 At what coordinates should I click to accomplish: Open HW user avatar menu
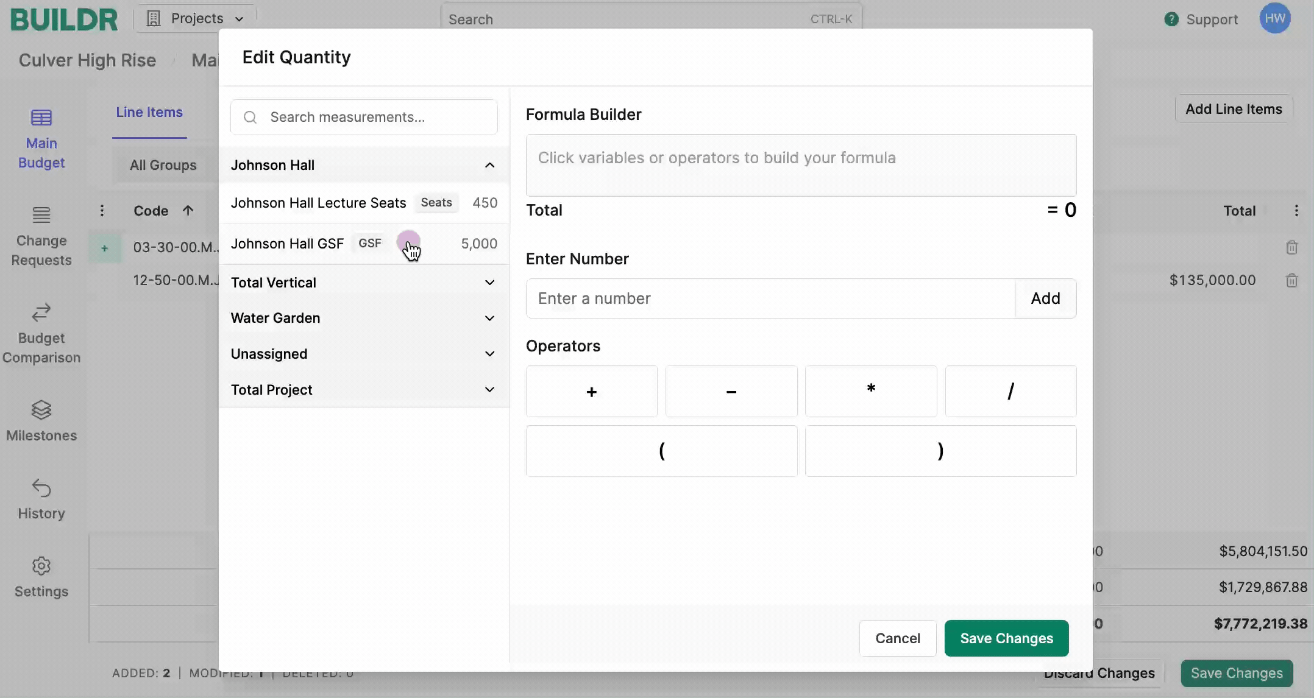point(1274,18)
